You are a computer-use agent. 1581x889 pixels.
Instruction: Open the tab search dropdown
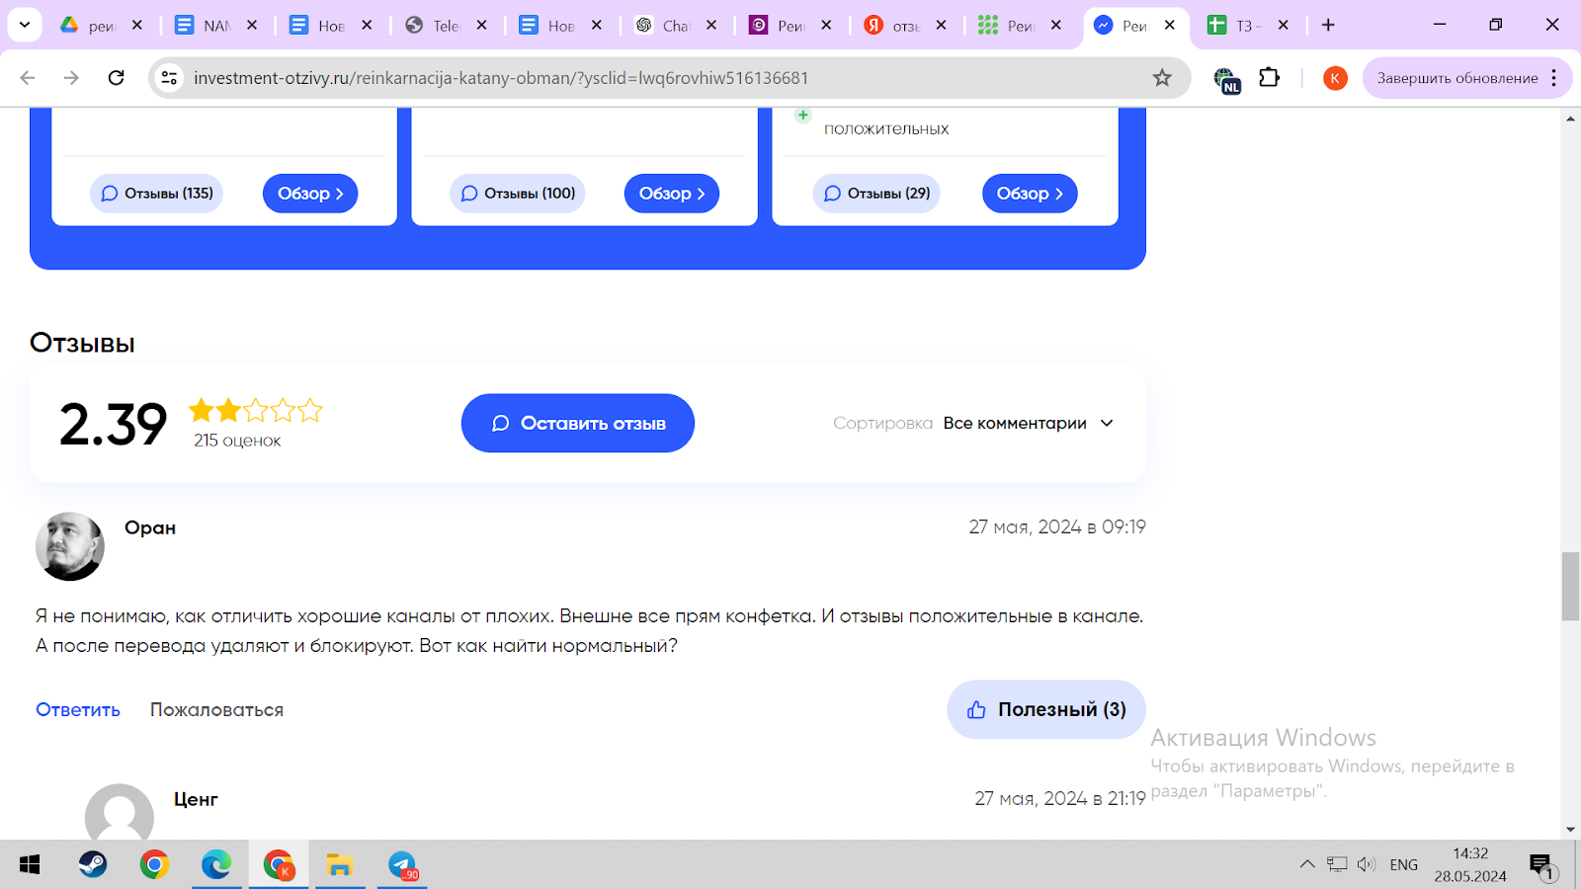coord(25,25)
